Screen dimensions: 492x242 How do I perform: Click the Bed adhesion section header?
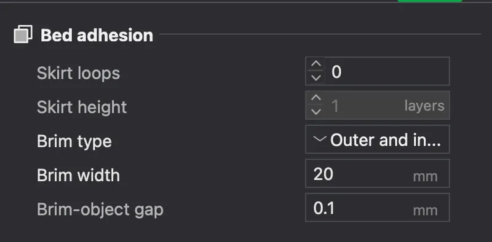coord(97,35)
